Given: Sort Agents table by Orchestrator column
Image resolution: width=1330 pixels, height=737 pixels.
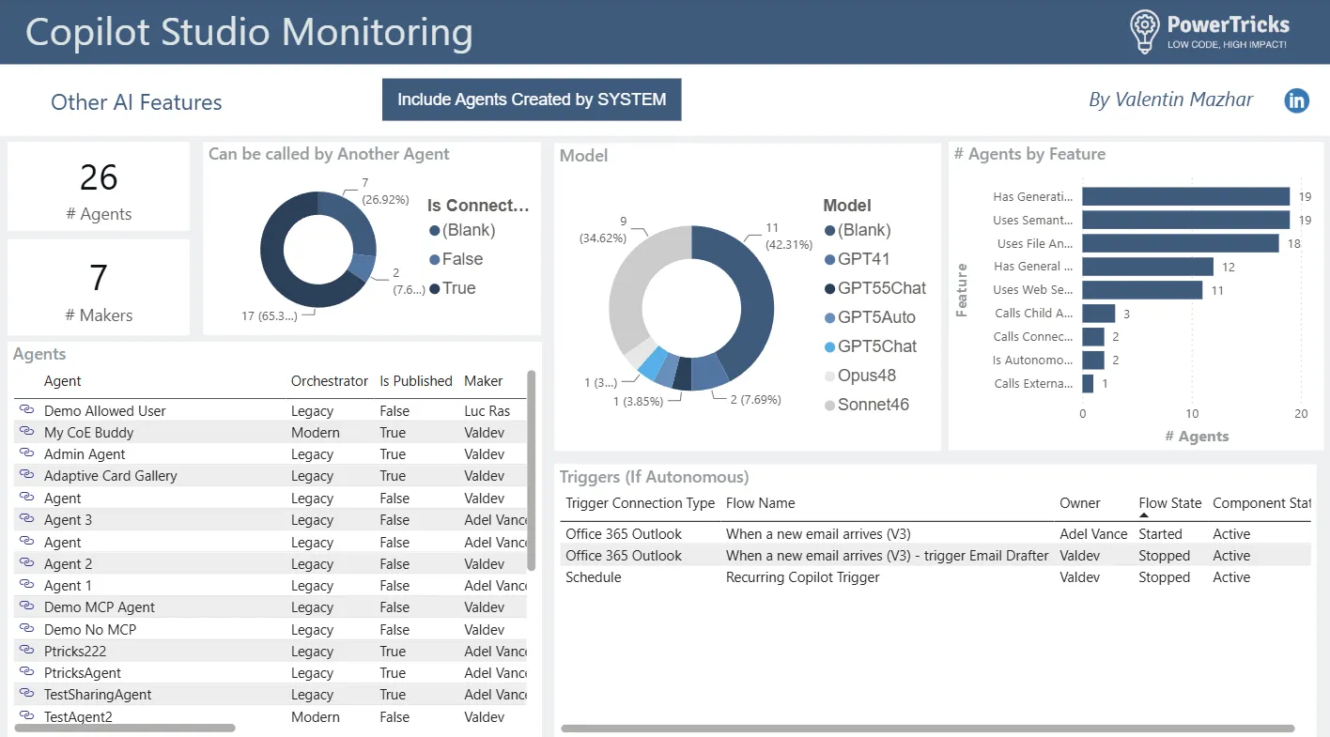Looking at the screenshot, I should coord(329,381).
